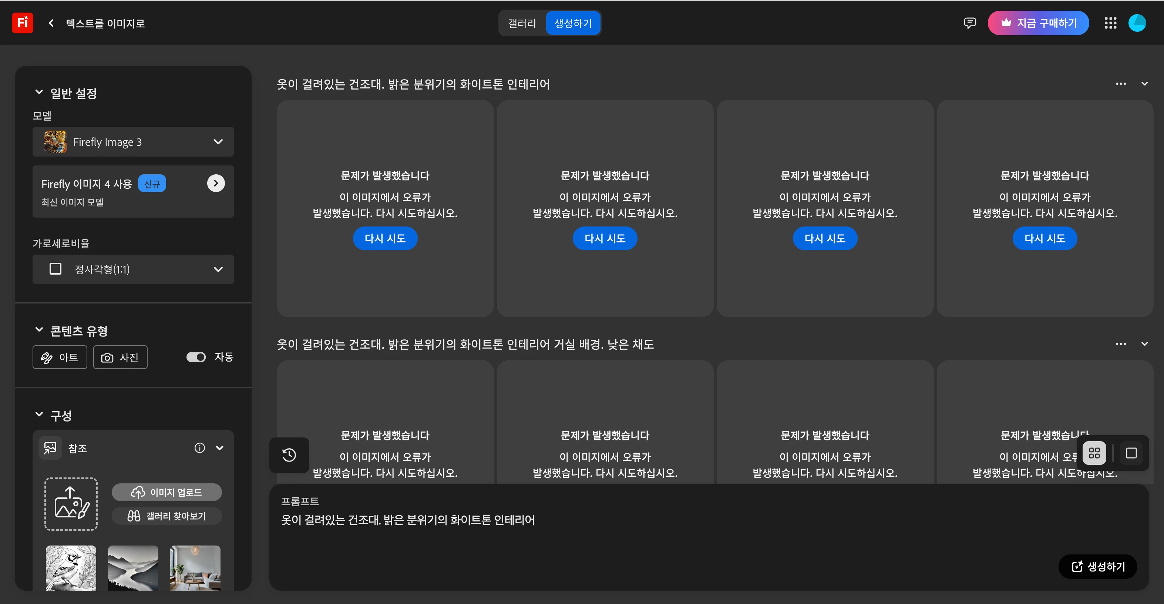The width and height of the screenshot is (1164, 604).
Task: Collapse the 일반 설정 section
Action: point(39,93)
